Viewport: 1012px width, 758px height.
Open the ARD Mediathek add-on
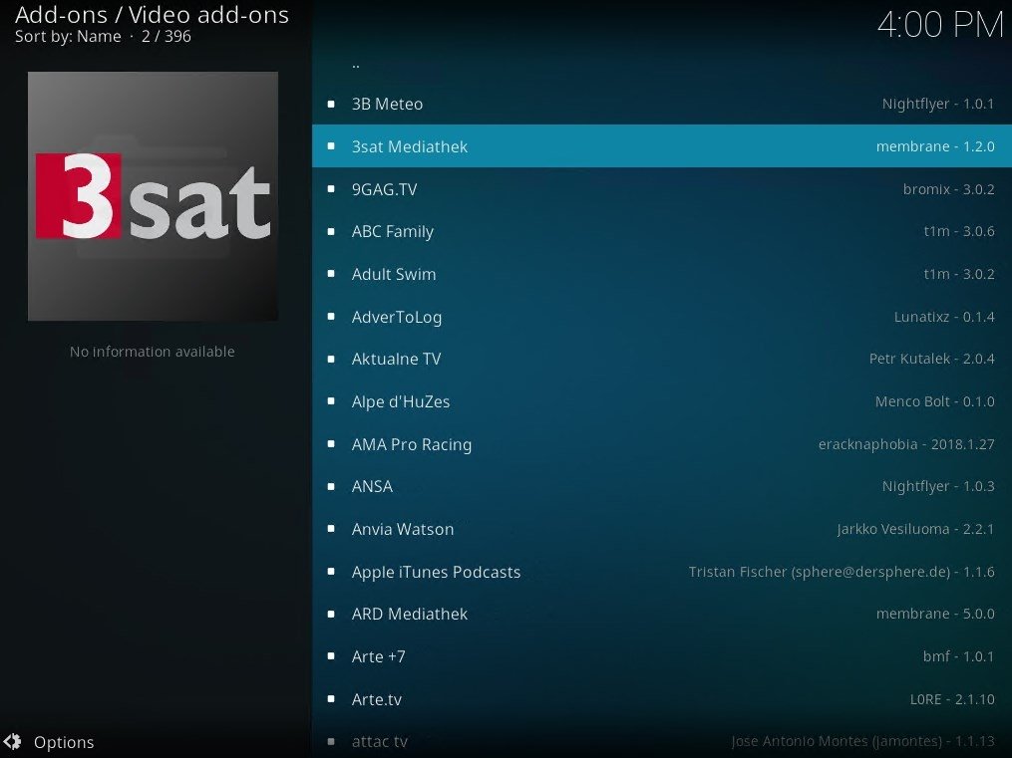click(x=662, y=615)
